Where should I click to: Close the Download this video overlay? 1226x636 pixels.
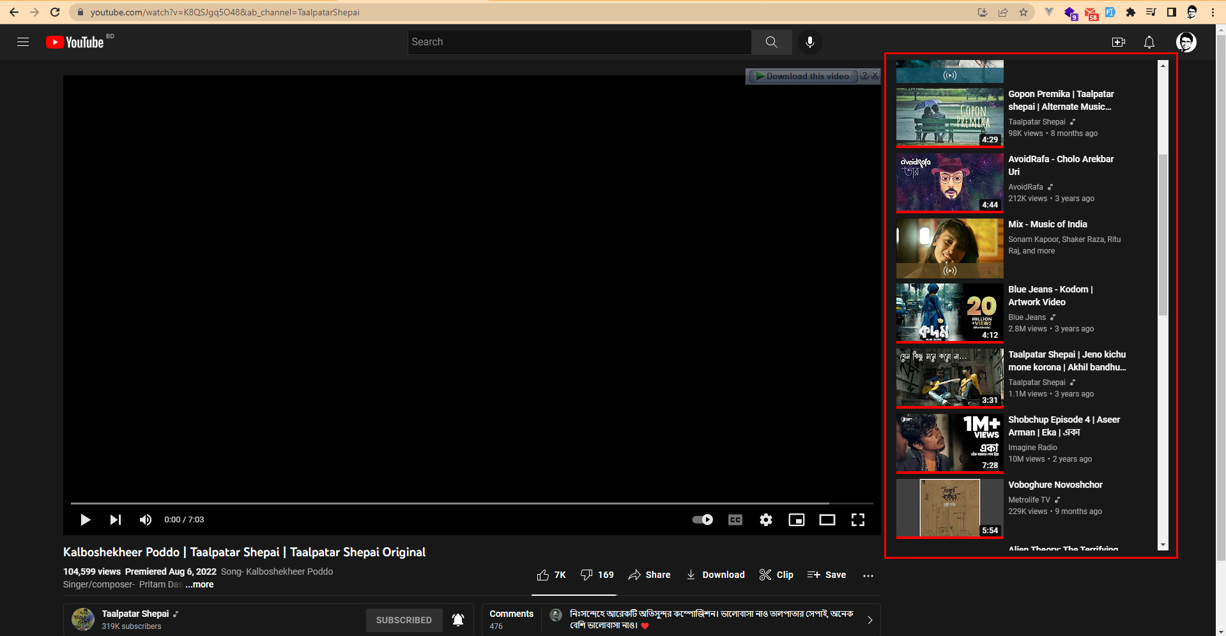tap(875, 75)
